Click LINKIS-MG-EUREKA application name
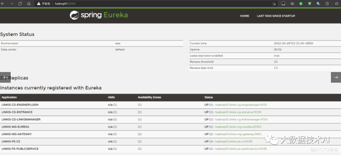The image size is (341, 155). coord(15,127)
